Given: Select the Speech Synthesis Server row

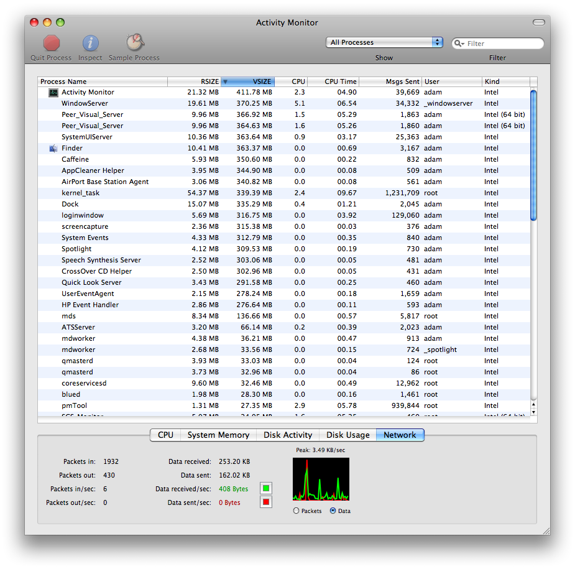Looking at the screenshot, I should tap(284, 260).
